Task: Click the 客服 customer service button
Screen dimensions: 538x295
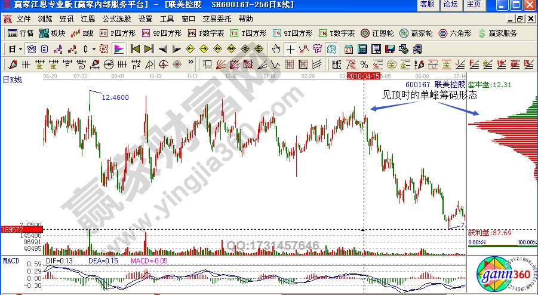Action: click(427, 4)
